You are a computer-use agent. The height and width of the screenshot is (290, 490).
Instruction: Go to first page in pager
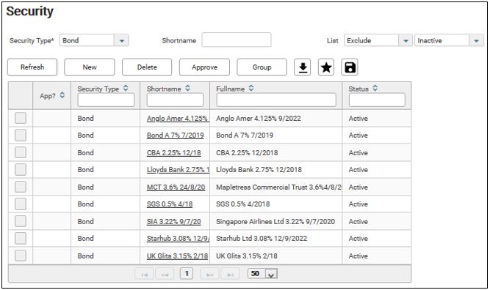click(x=144, y=274)
